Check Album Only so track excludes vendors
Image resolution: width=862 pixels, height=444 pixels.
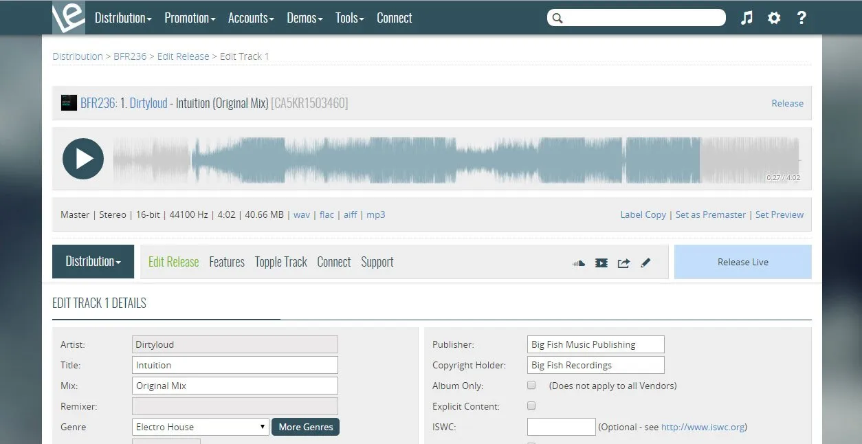pyautogui.click(x=531, y=385)
